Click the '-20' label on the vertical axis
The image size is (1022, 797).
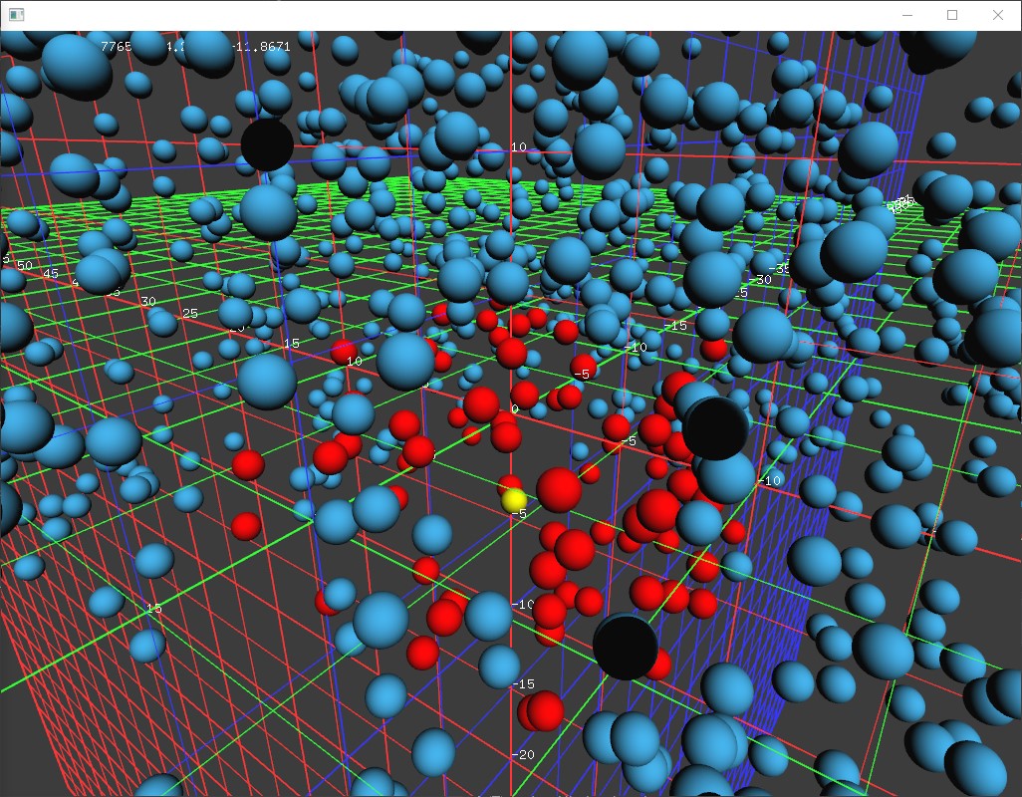point(523,754)
